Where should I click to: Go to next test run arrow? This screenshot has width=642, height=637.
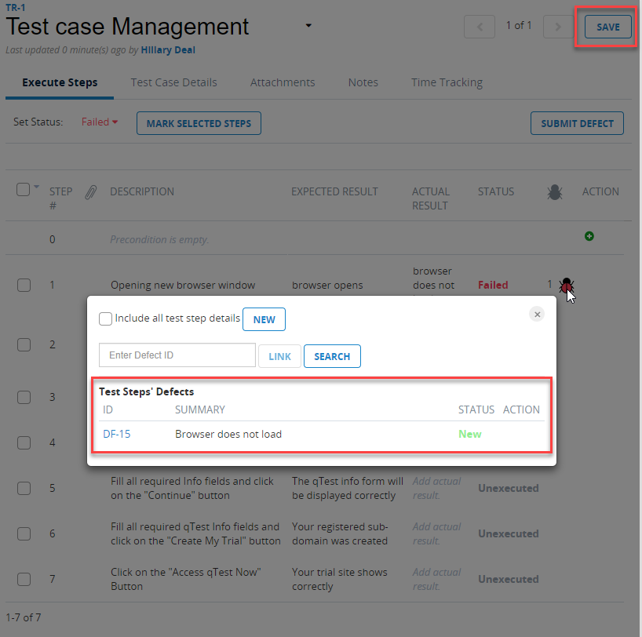coord(558,27)
